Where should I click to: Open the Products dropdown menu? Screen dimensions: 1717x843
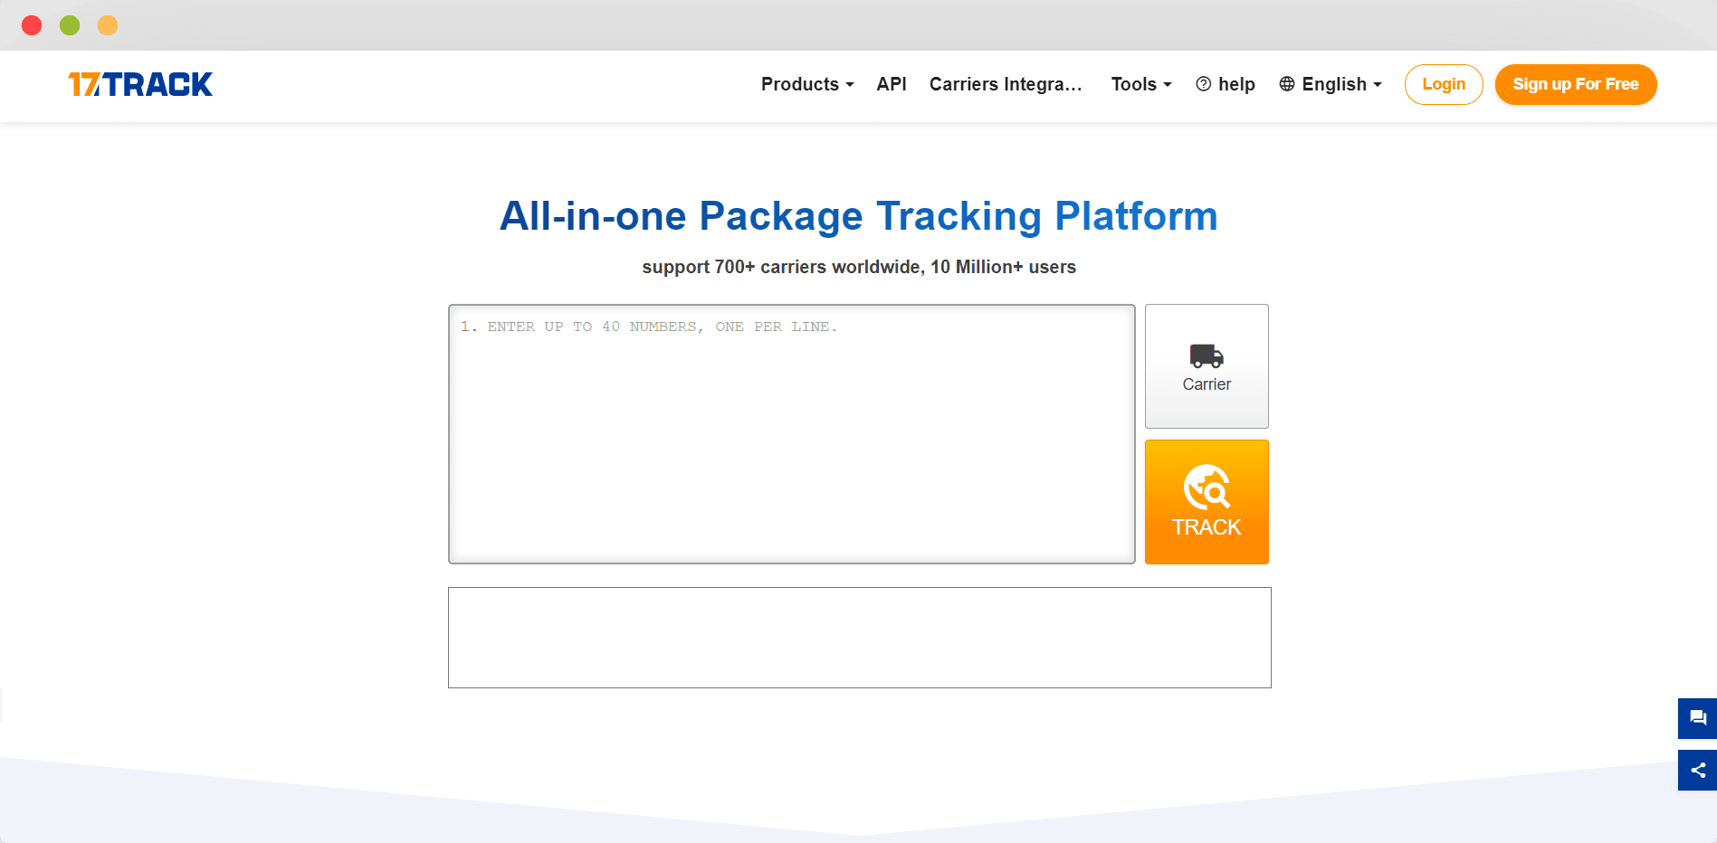pyautogui.click(x=807, y=84)
